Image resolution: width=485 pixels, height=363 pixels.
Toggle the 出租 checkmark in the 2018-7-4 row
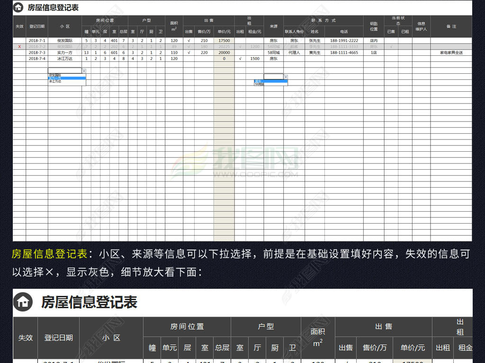pos(240,59)
